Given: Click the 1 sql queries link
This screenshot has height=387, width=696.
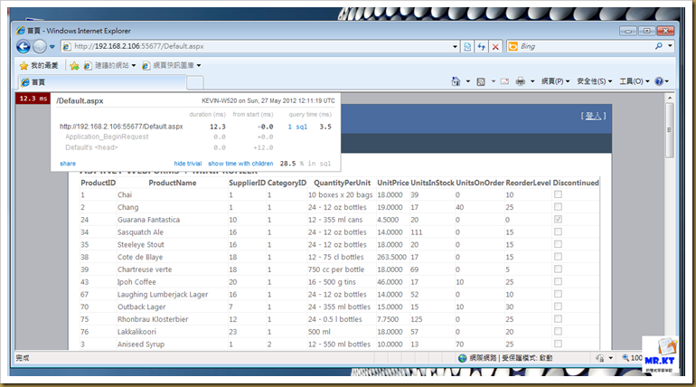Looking at the screenshot, I should 297,127.
